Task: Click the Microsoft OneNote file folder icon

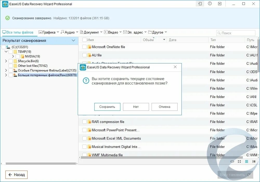Action: pos(89,47)
